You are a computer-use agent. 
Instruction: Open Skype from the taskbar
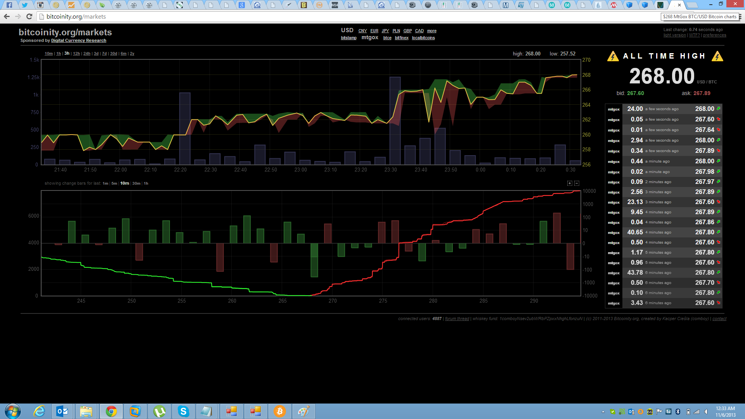183,411
